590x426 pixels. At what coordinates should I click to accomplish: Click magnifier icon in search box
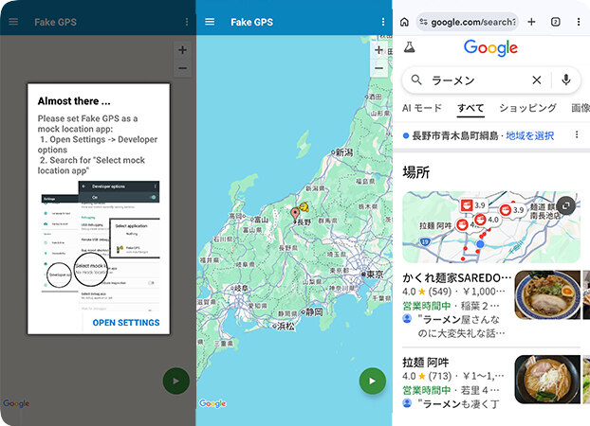pyautogui.click(x=416, y=80)
